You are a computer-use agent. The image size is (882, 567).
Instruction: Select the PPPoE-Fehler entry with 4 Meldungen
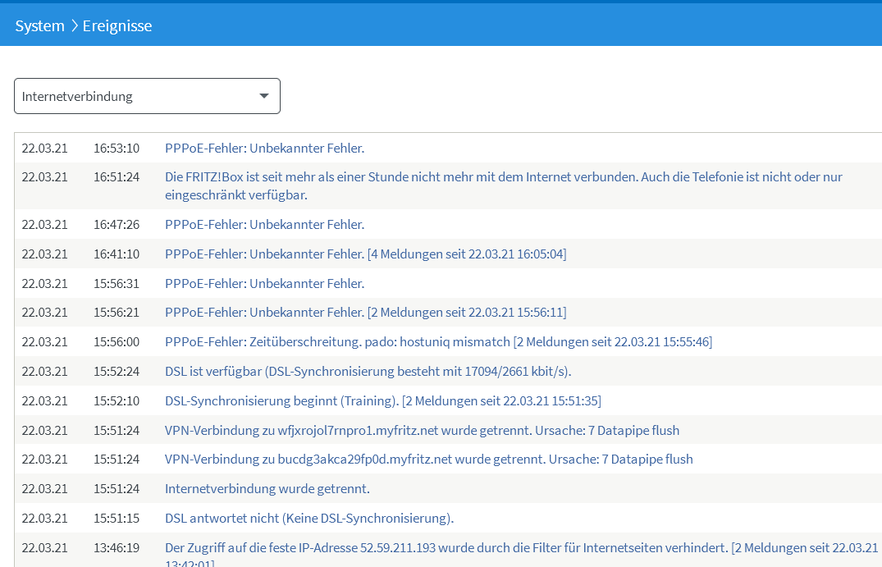(x=365, y=254)
